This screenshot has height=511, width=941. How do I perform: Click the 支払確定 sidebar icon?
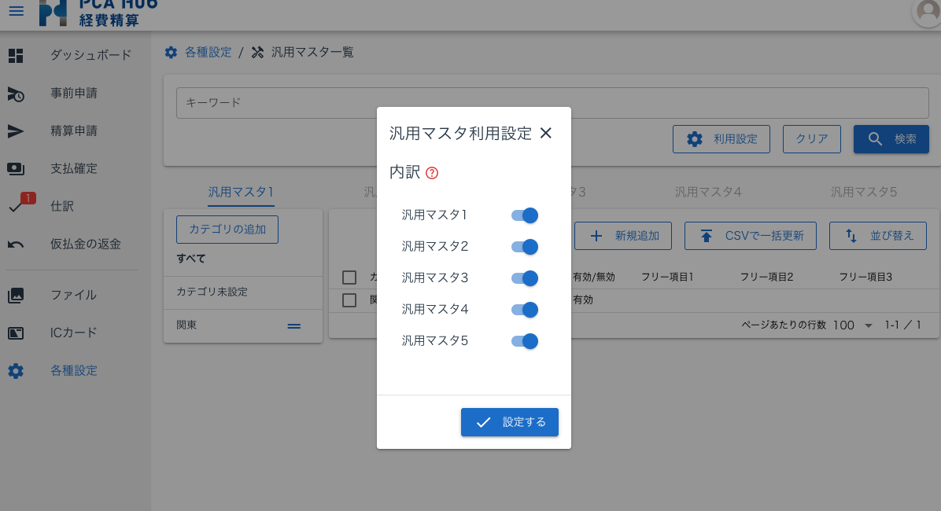(x=16, y=168)
